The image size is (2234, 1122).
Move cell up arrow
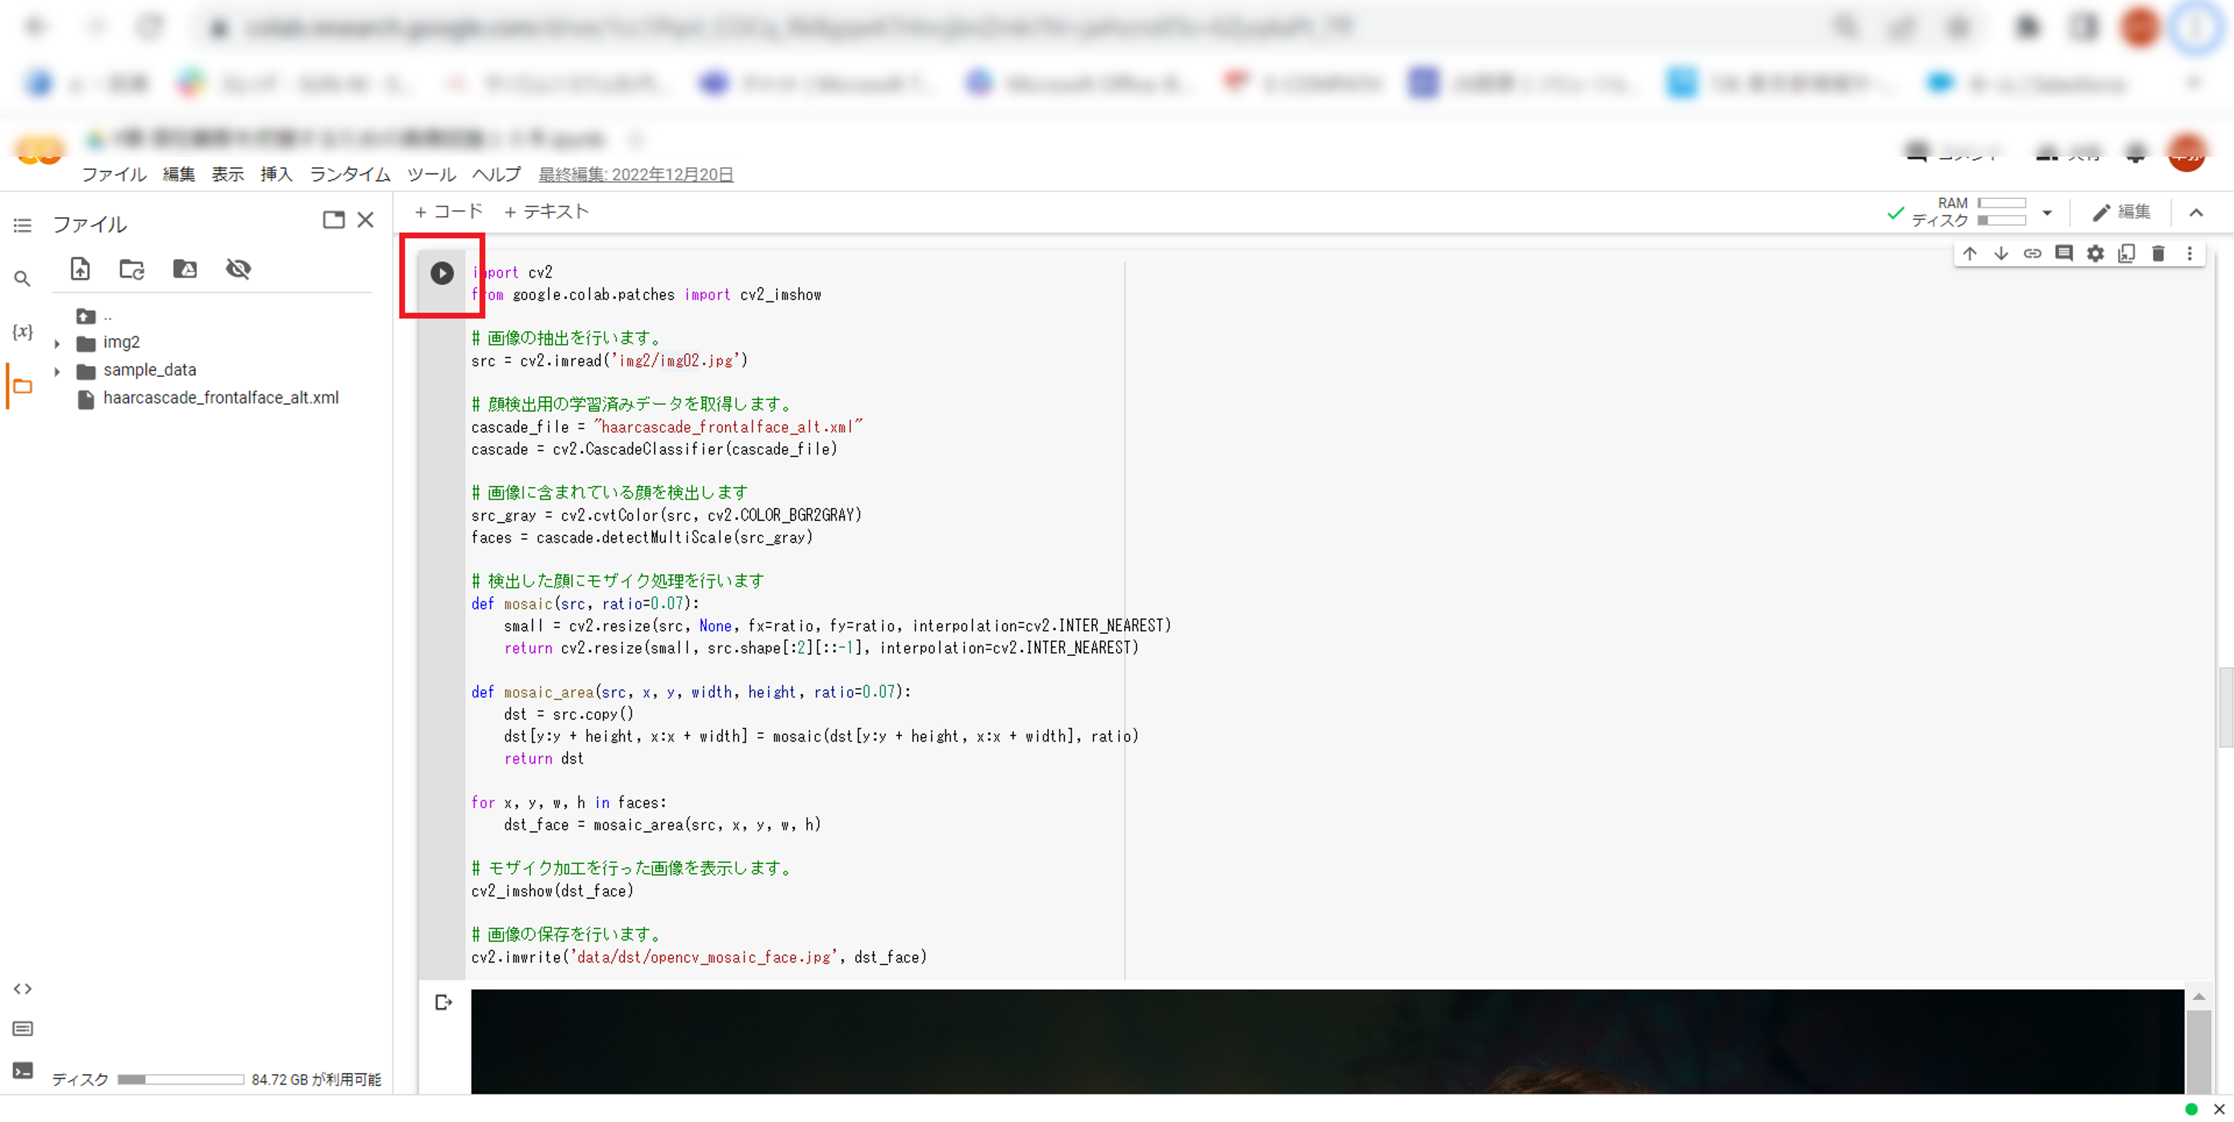[1969, 253]
